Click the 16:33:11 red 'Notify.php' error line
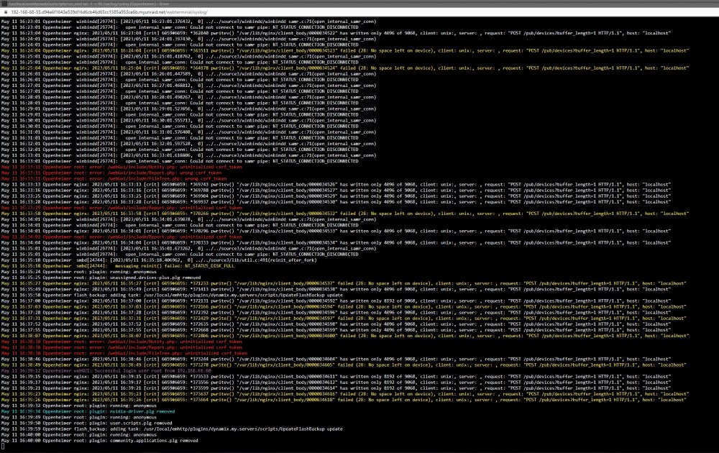 point(122,167)
